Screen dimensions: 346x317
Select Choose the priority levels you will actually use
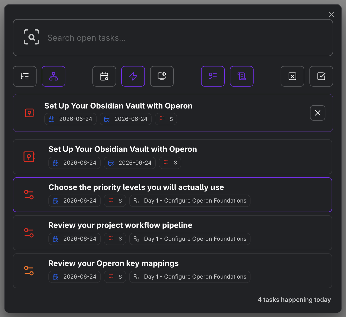tap(136, 187)
